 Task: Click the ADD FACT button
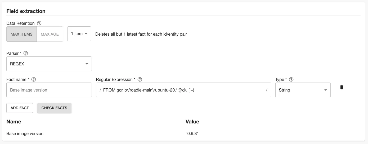pos(20,108)
